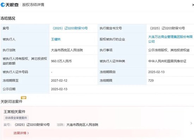Select the 关联司法案件 heading
The width and height of the screenshot is (194, 140).
[11, 102]
